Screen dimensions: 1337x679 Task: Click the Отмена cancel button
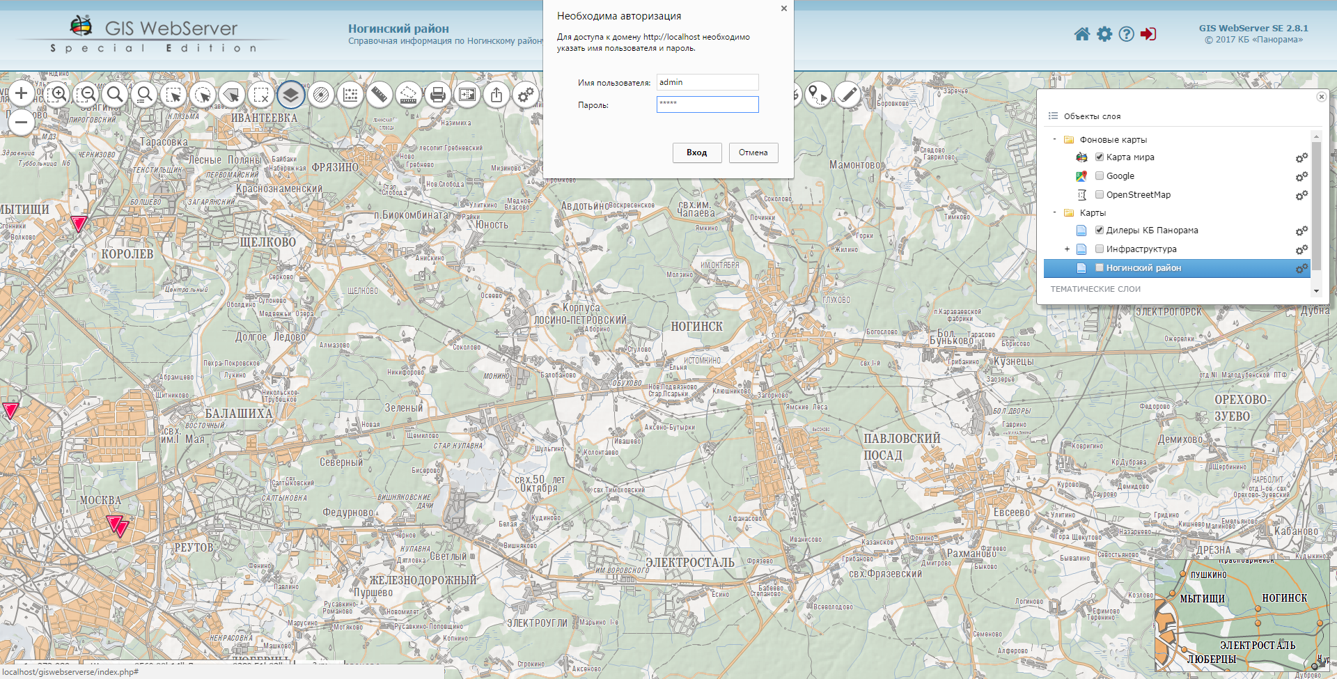click(x=753, y=153)
